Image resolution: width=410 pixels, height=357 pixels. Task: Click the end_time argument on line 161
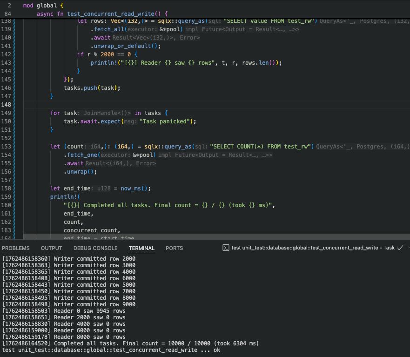pos(77,214)
